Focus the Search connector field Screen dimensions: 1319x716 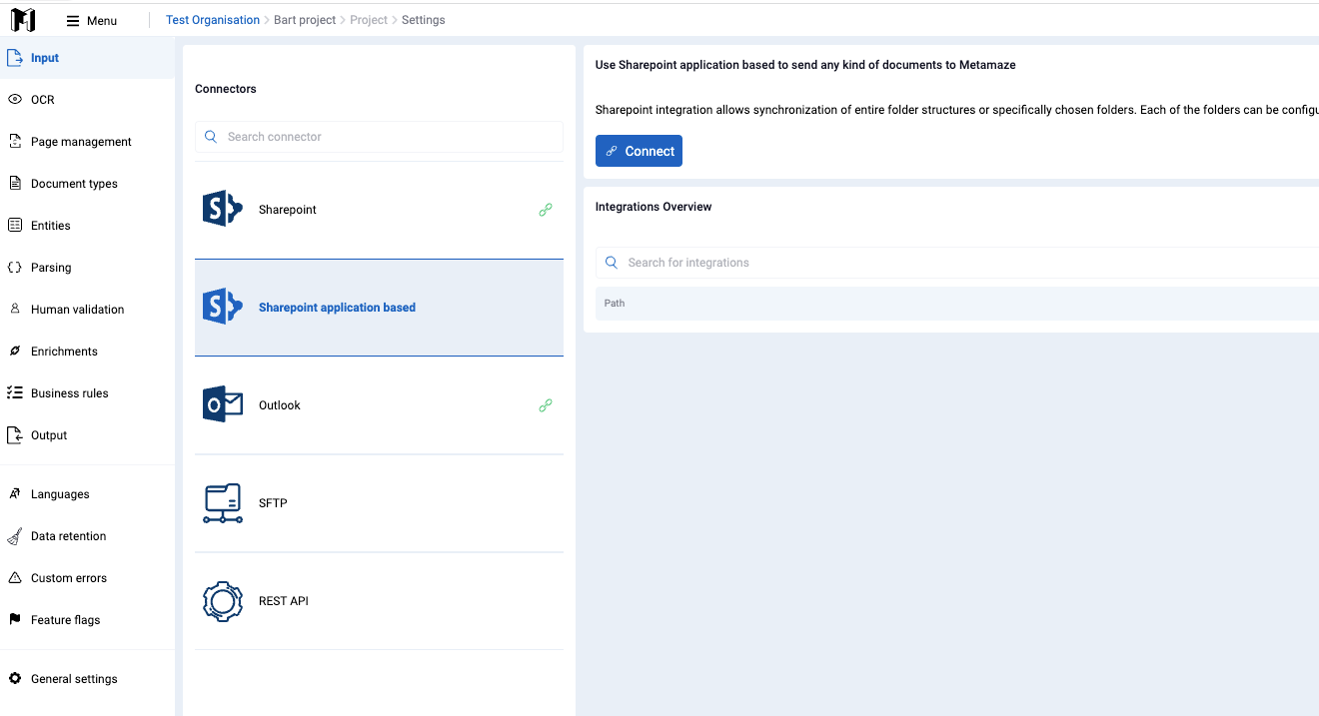pyautogui.click(x=379, y=137)
